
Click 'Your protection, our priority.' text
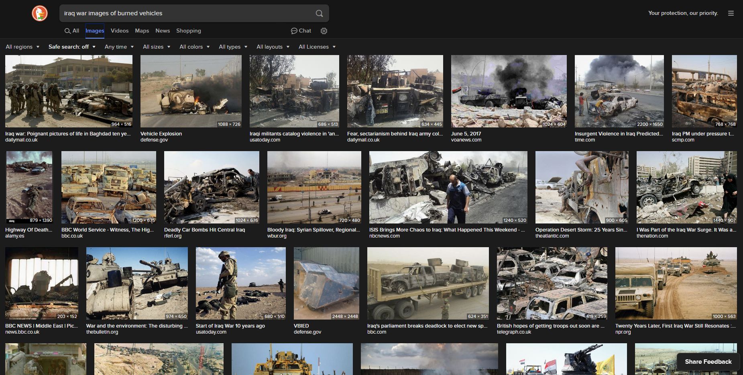pyautogui.click(x=683, y=13)
